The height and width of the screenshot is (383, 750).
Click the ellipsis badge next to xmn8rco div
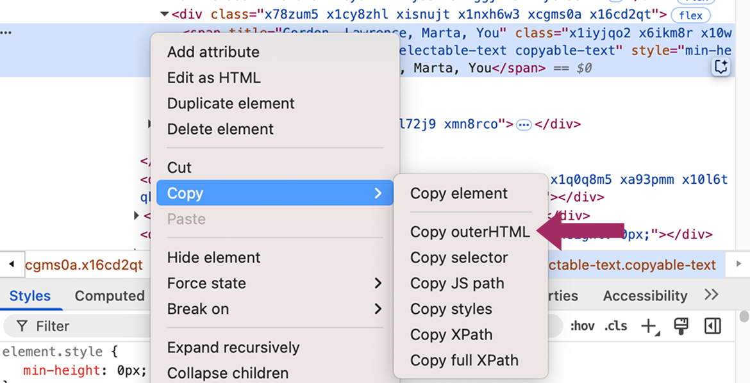(523, 124)
